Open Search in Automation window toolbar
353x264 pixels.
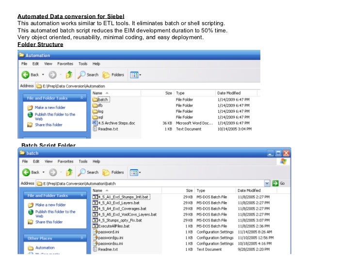click(x=88, y=75)
